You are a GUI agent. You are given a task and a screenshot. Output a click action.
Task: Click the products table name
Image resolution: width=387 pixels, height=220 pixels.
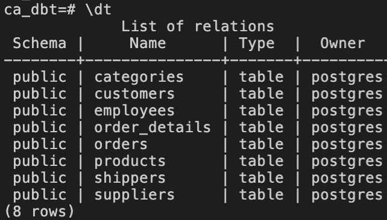(130, 162)
